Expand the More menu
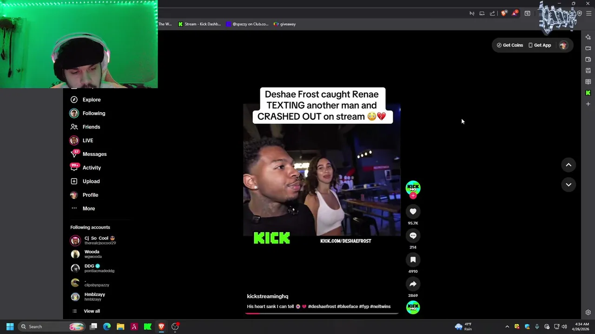Screen dimensions: 595x334 [83, 209]
